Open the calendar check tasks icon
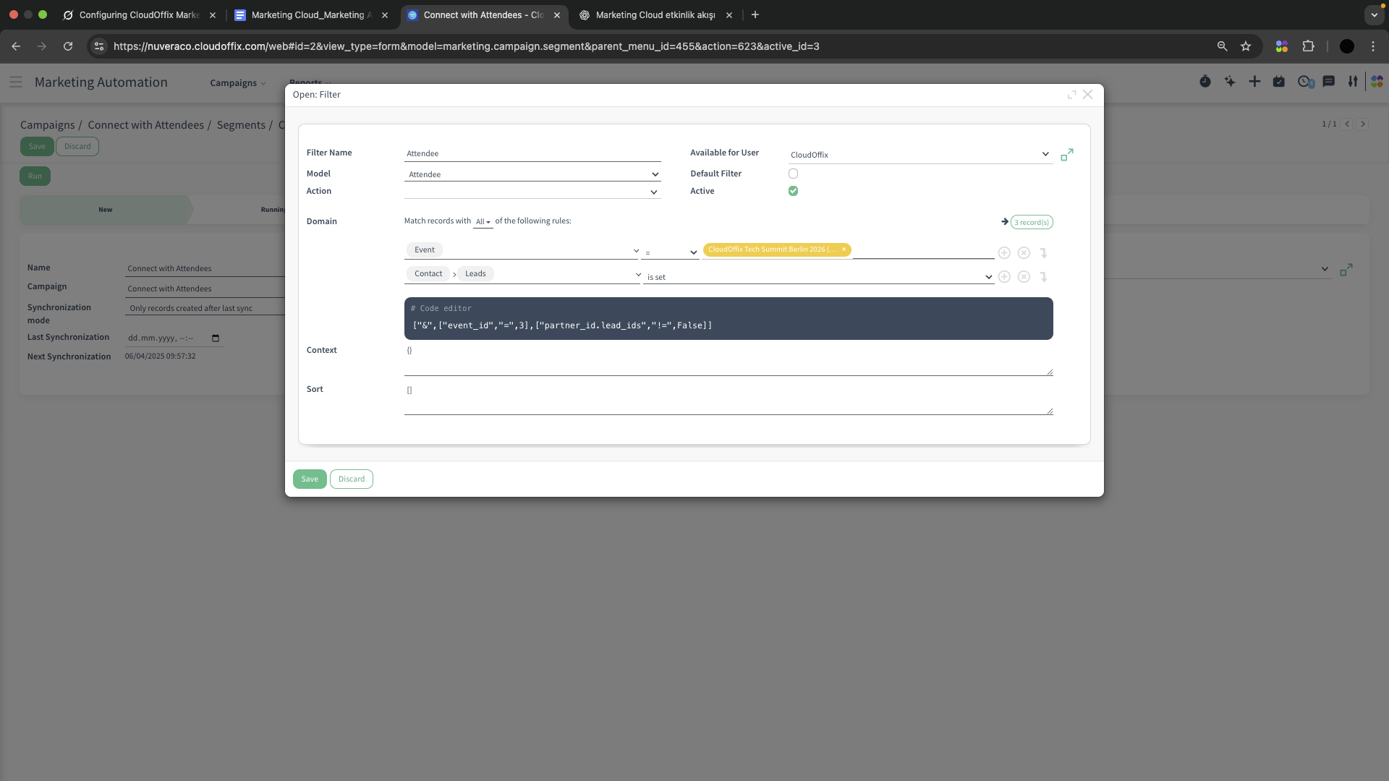Image resolution: width=1389 pixels, height=781 pixels. coord(1279,82)
